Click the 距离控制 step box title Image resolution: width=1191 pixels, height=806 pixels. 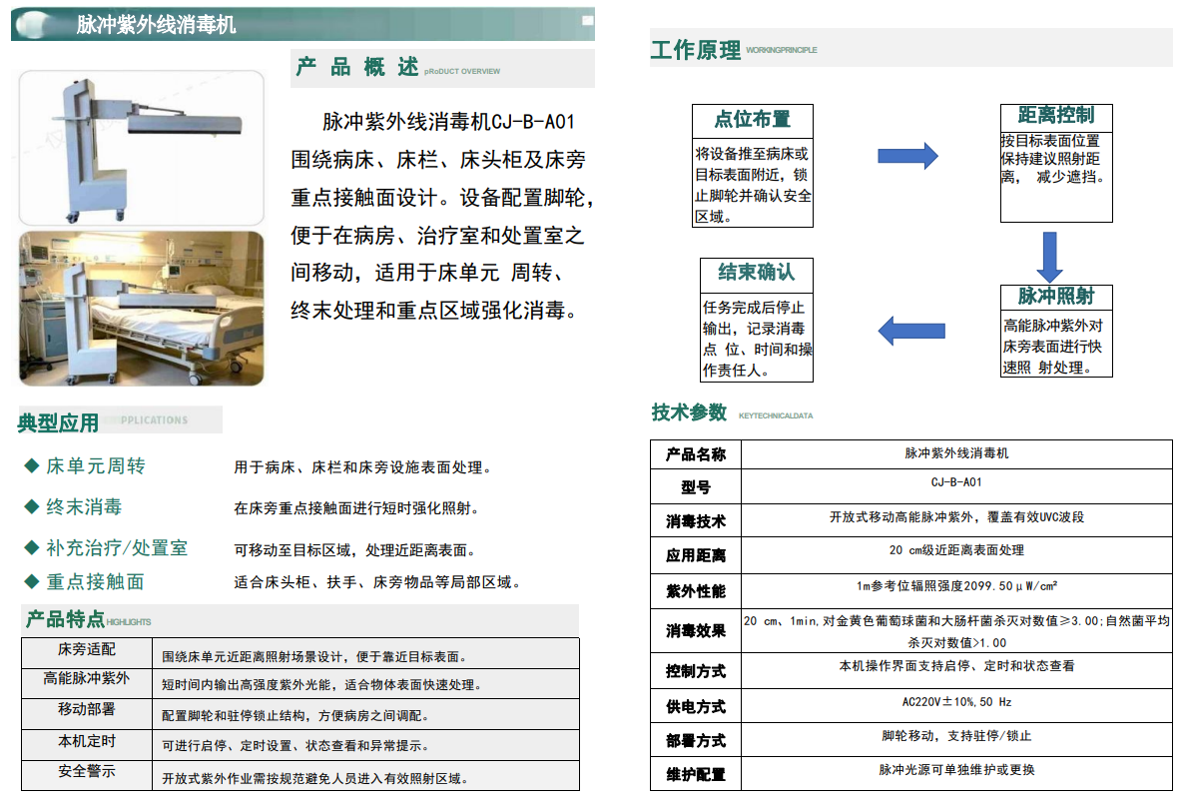tap(1056, 115)
